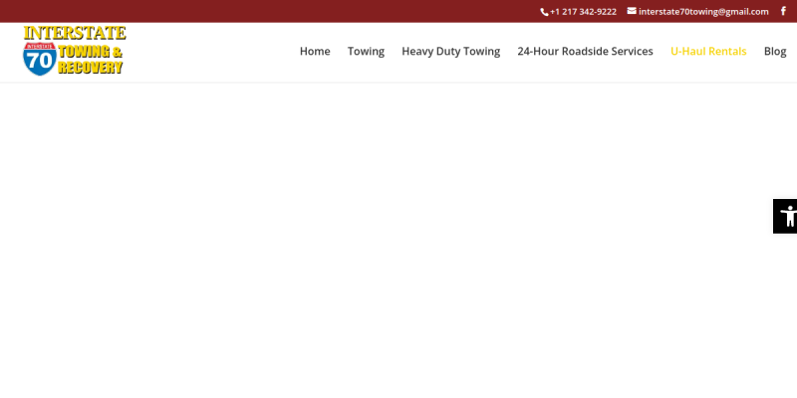The height and width of the screenshot is (398, 797).
Task: Select Heavy Duty Towing in navigation
Action: pyautogui.click(x=451, y=52)
